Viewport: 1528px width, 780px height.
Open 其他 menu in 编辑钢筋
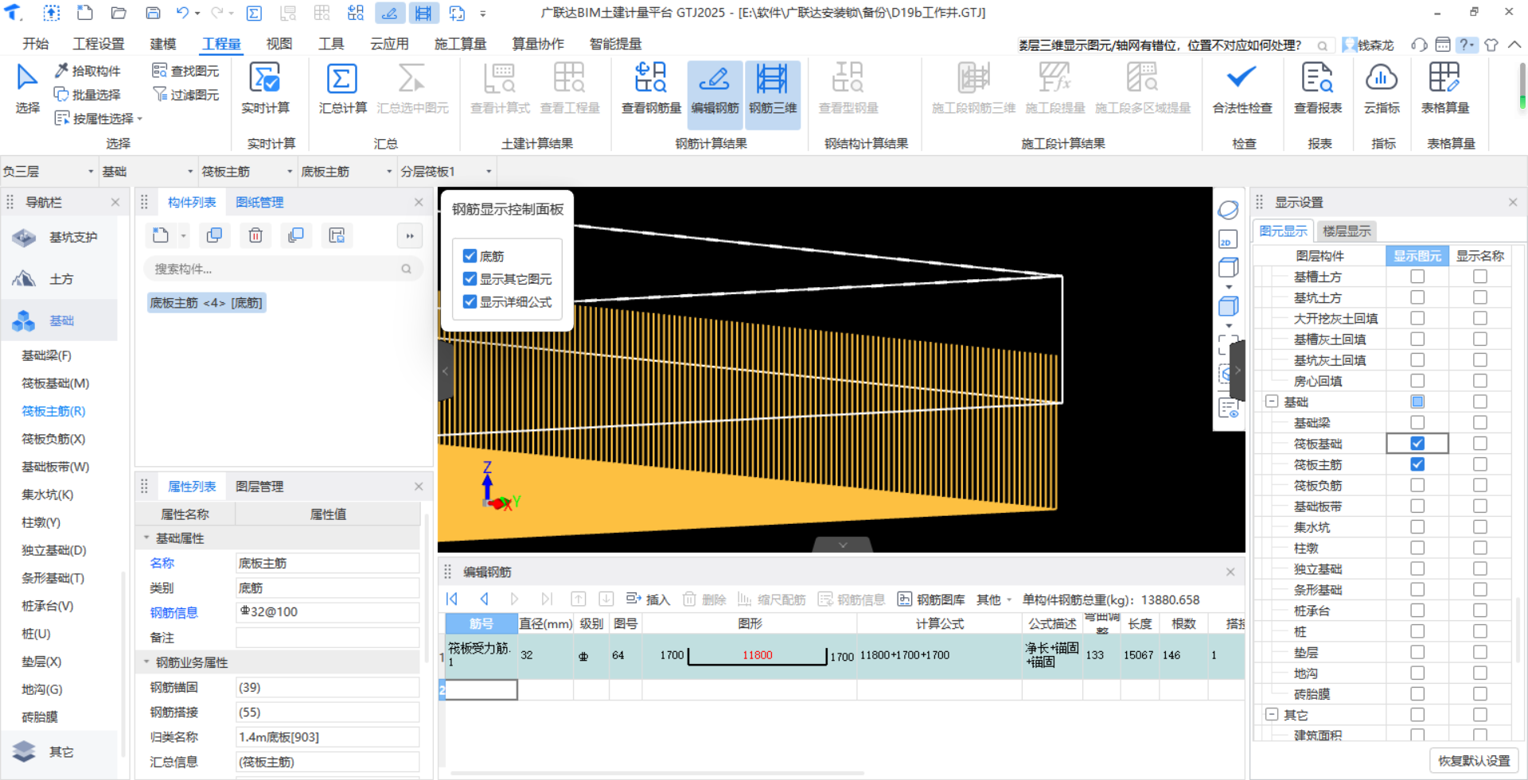click(994, 600)
